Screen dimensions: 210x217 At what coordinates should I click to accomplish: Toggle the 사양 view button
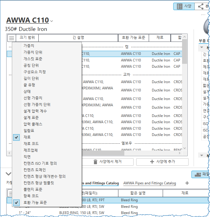[x=184, y=6]
